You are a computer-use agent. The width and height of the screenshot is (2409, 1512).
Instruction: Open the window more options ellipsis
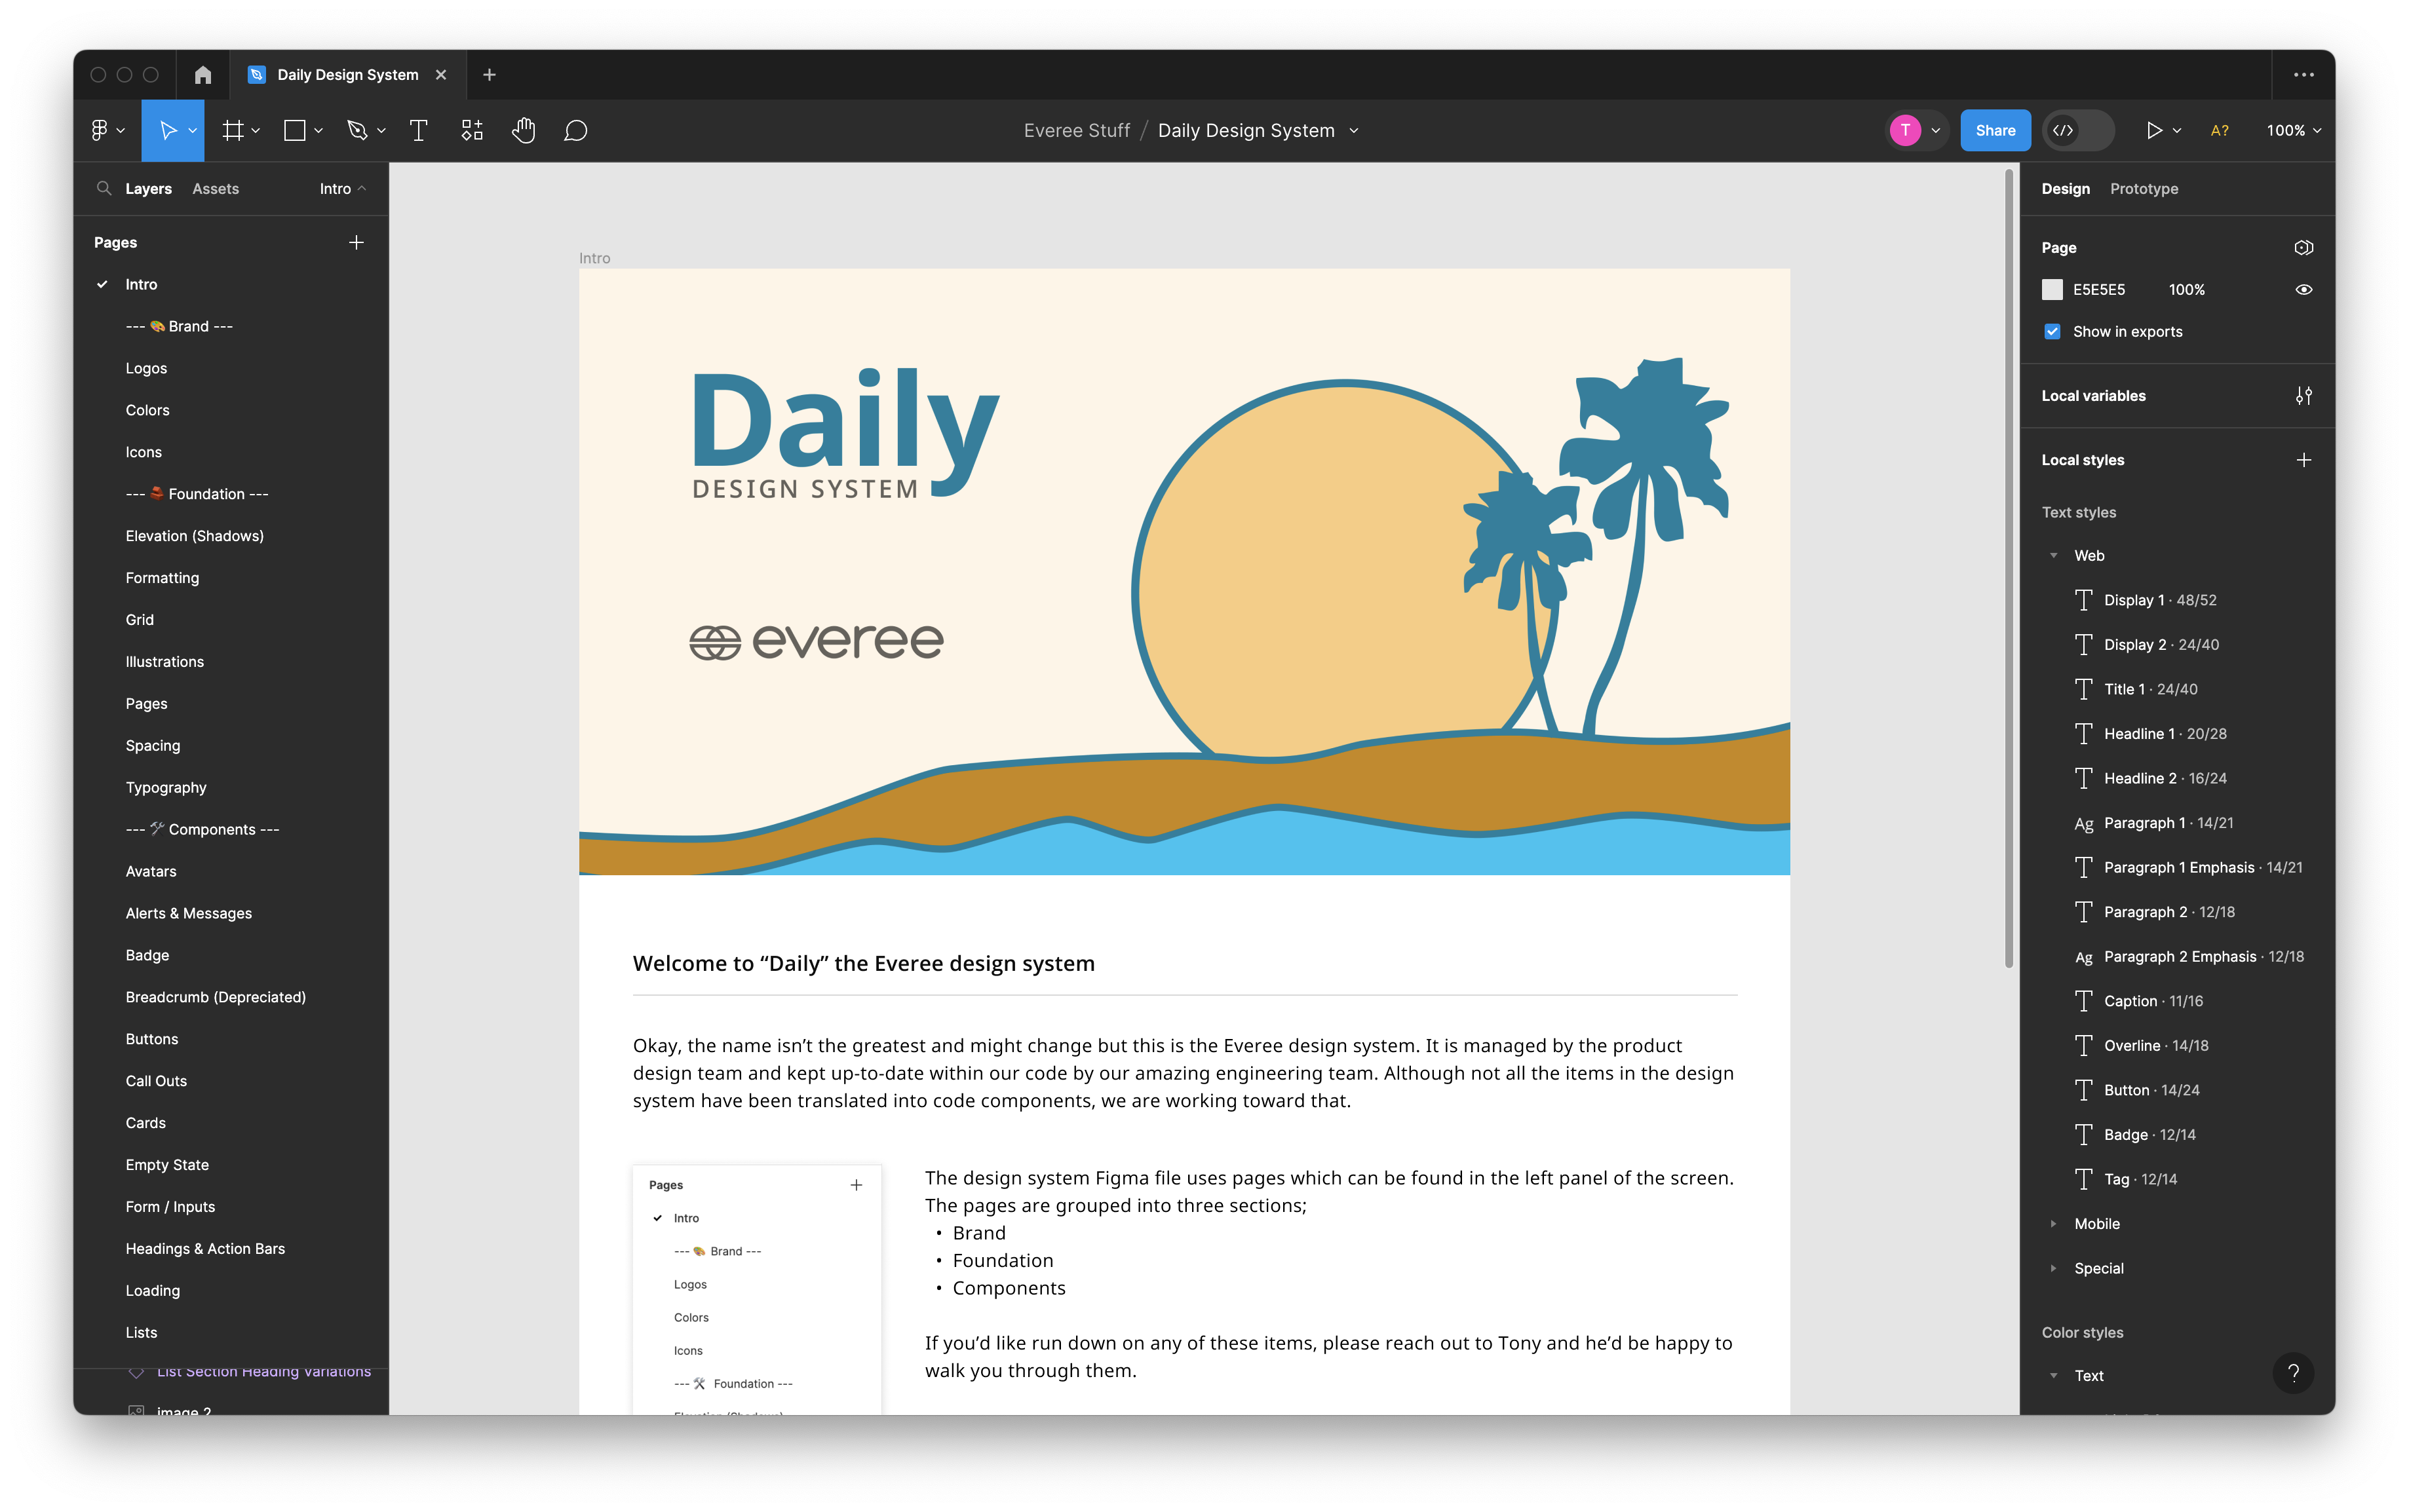(2304, 75)
